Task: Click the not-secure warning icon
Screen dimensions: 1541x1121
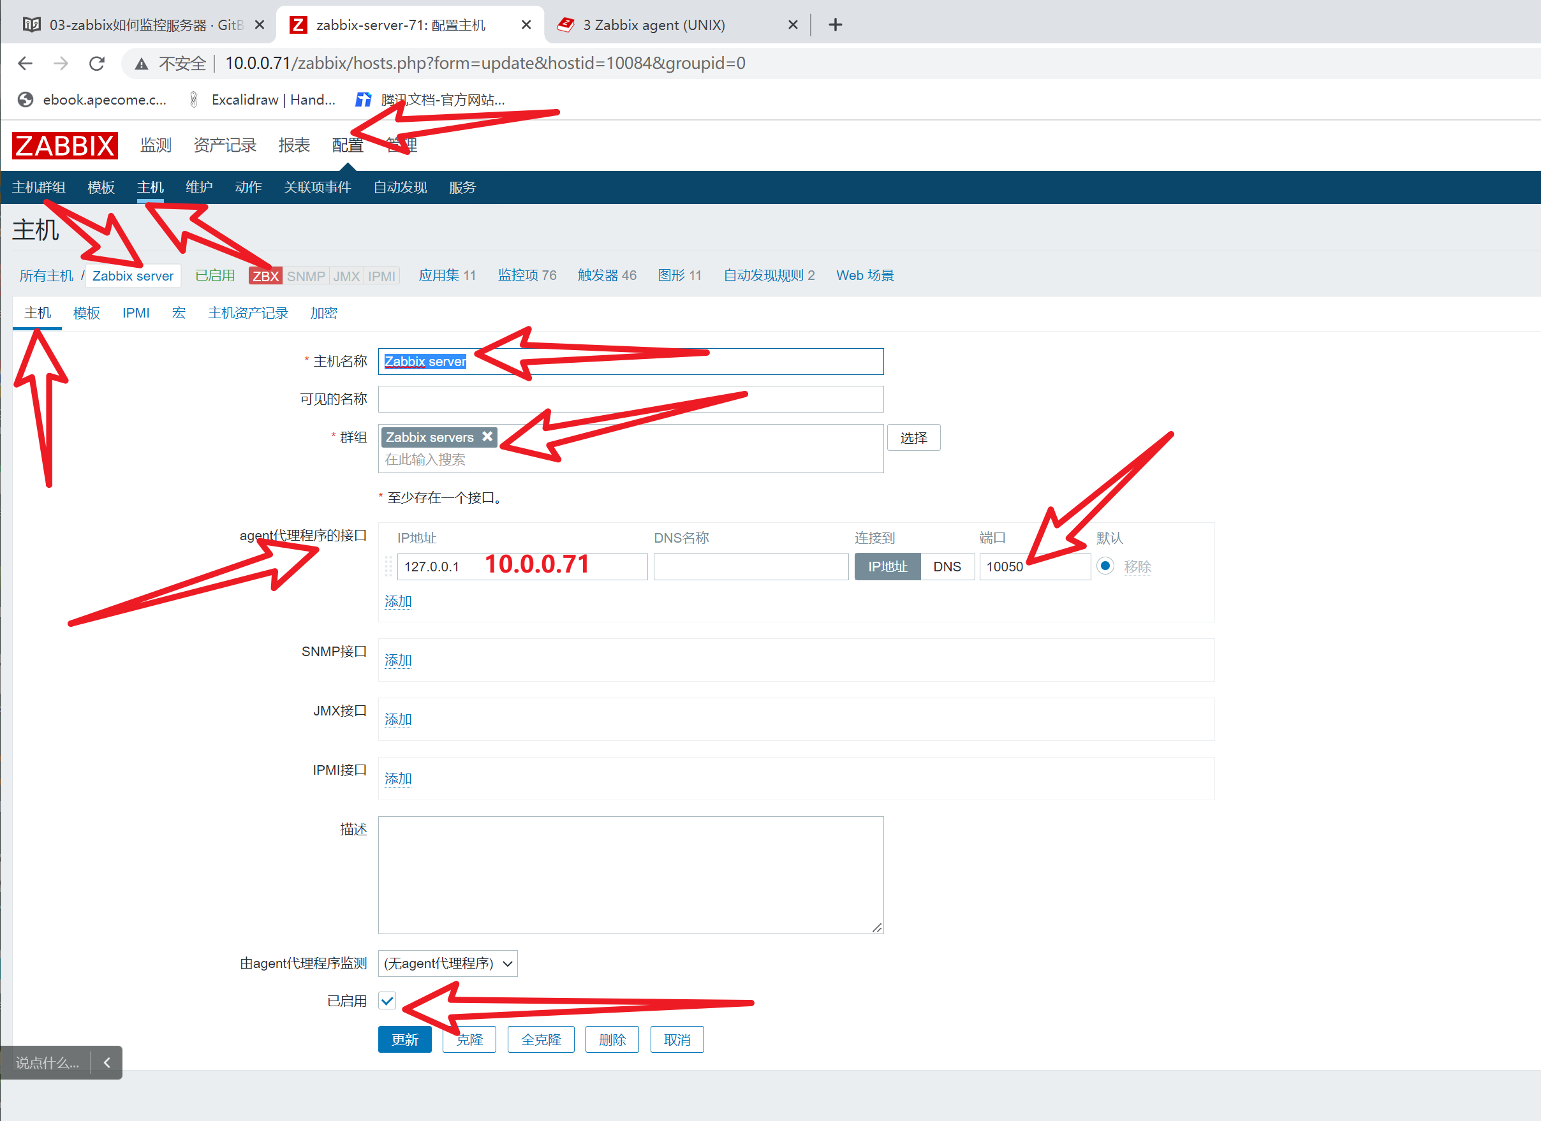Action: click(x=142, y=64)
